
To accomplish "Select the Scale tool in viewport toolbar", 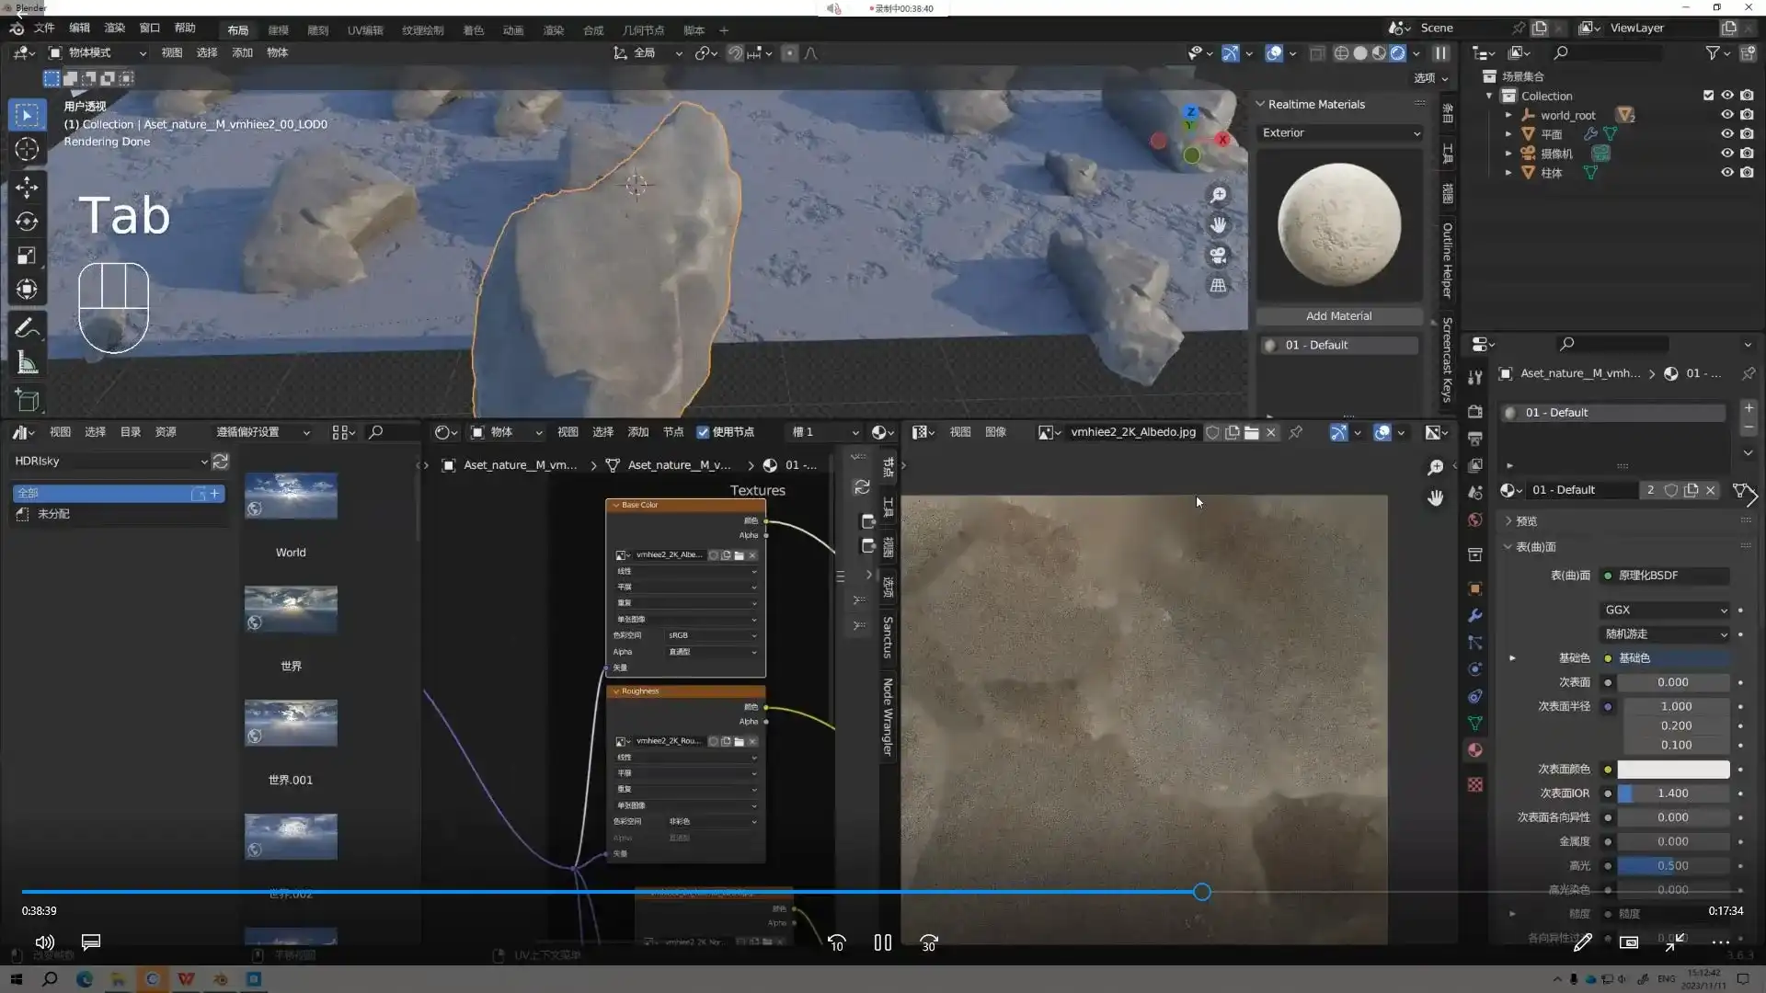I will pos(27,256).
